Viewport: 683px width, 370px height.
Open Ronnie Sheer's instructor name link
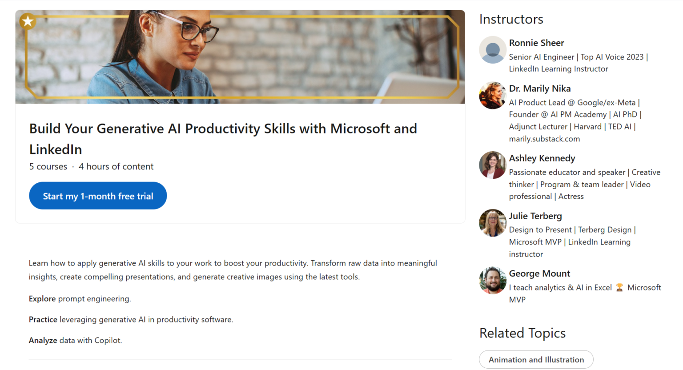tap(536, 43)
